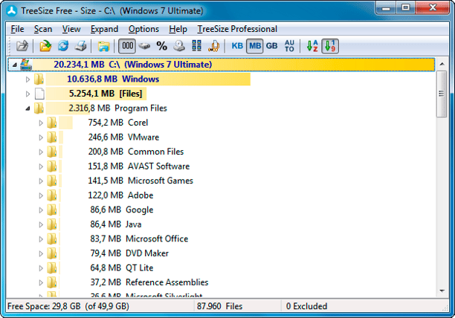Sort tree by name (A-Z icon)
455x318 pixels.
click(x=312, y=46)
